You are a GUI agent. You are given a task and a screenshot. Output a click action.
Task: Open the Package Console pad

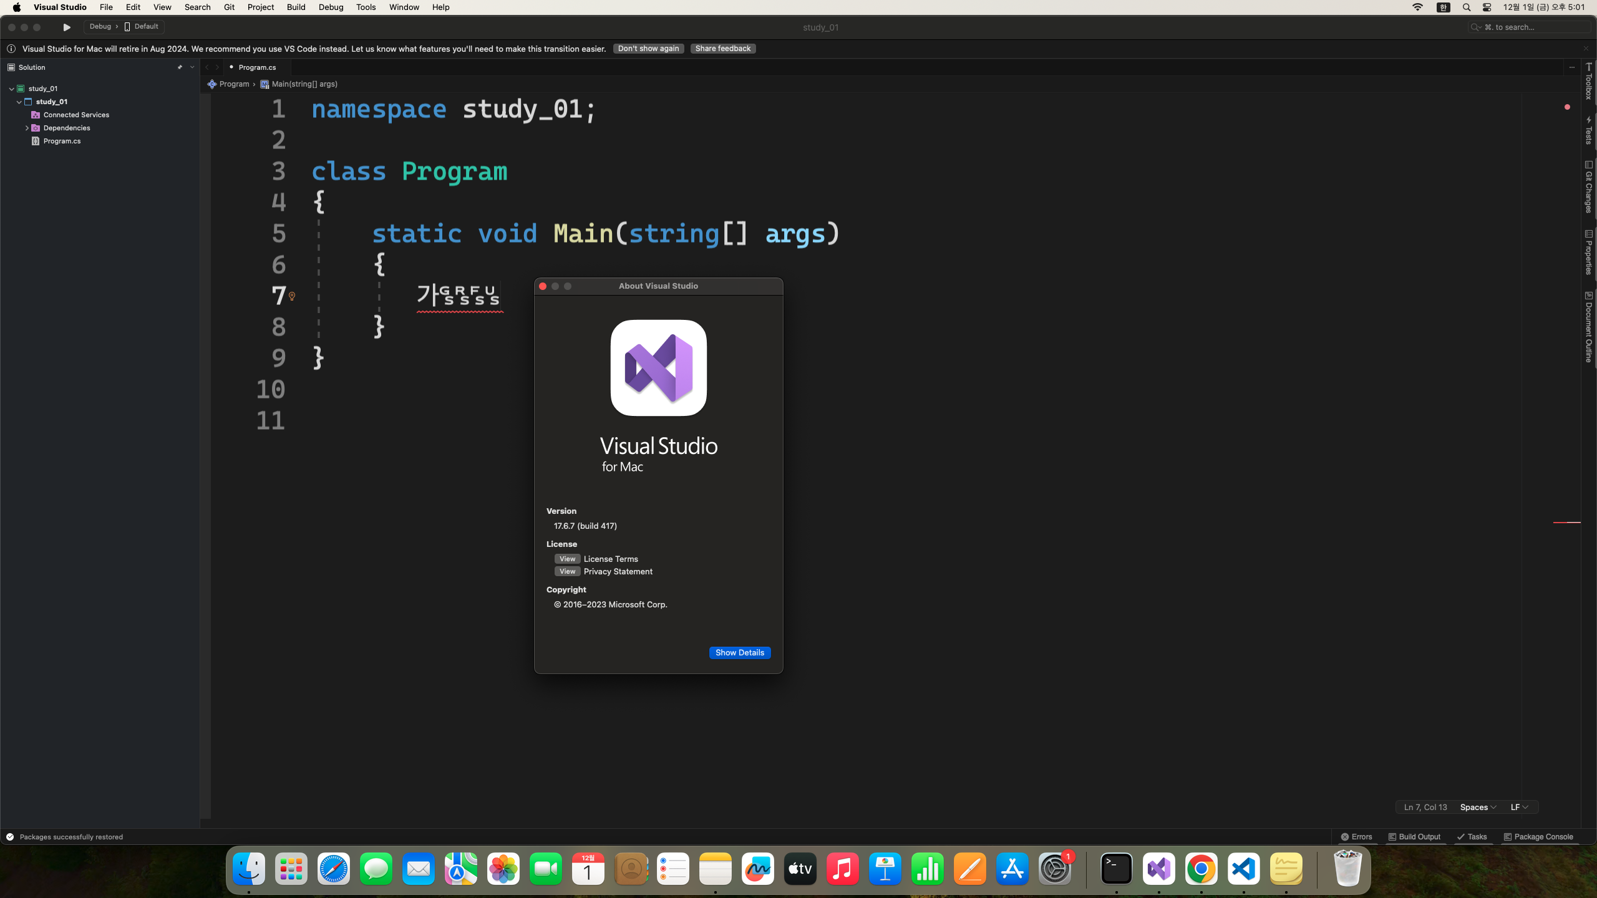tap(1538, 837)
